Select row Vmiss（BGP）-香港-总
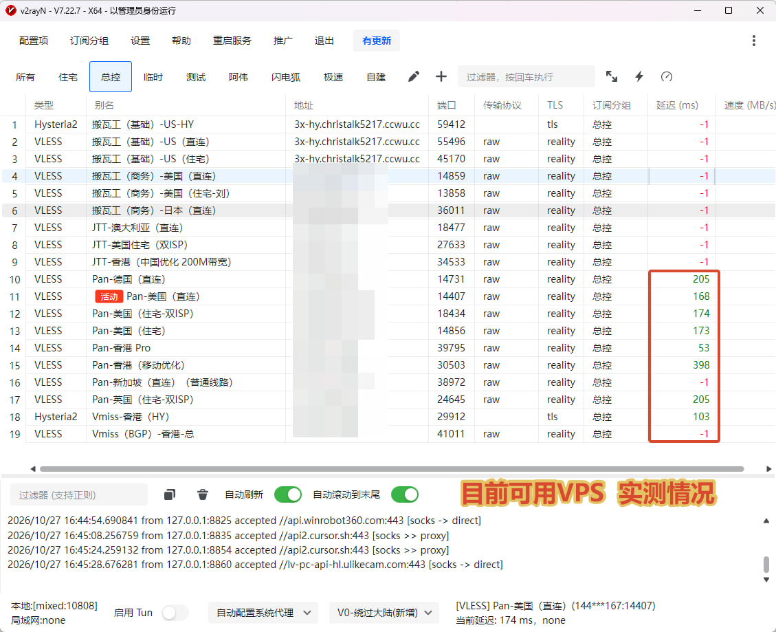The width and height of the screenshot is (776, 632). pyautogui.click(x=388, y=434)
